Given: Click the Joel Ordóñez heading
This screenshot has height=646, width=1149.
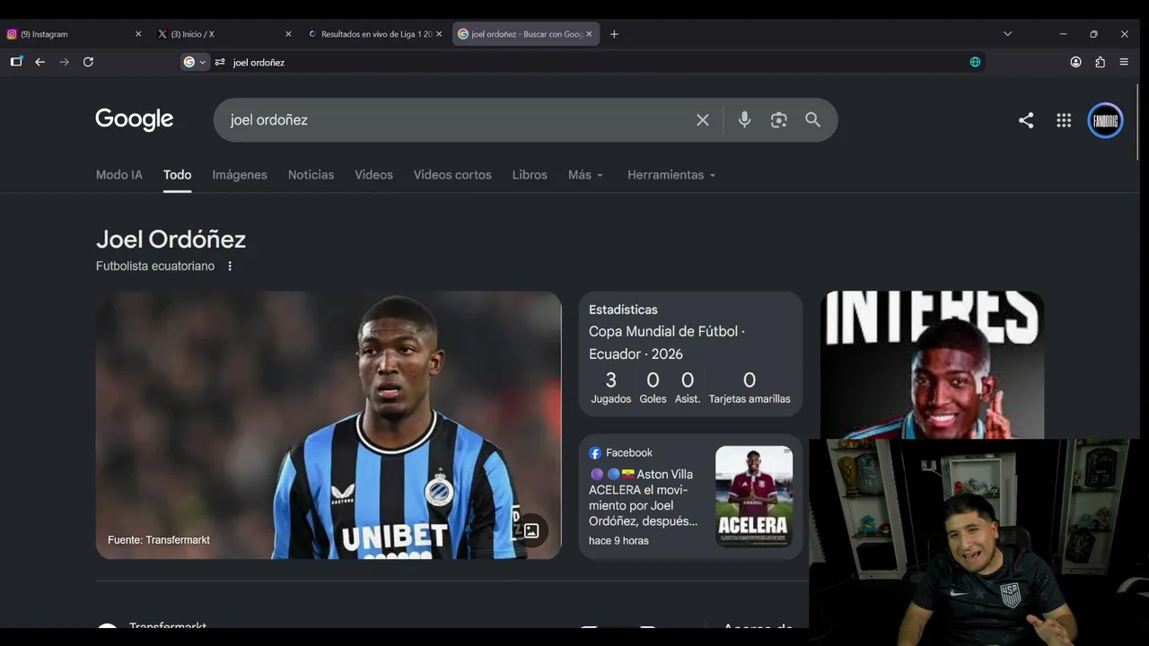Looking at the screenshot, I should pos(171,240).
